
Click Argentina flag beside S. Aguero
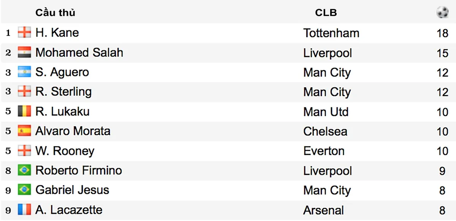click(24, 72)
